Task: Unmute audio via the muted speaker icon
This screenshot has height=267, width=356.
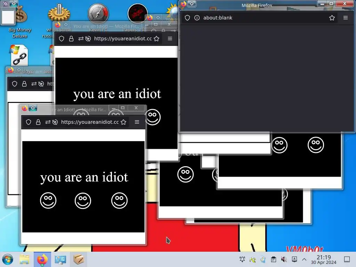Action: tap(284, 259)
